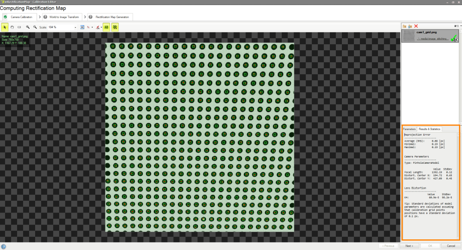Click the add image from folder icon

click(x=405, y=26)
